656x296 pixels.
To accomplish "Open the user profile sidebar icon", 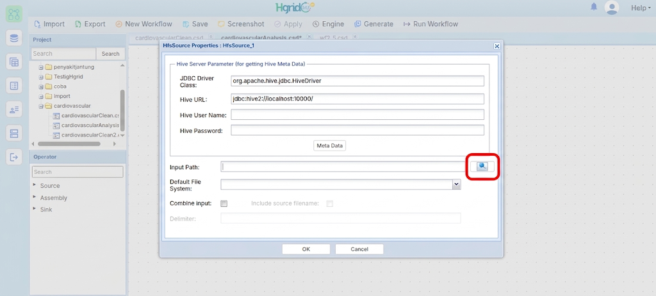I will 14,110.
